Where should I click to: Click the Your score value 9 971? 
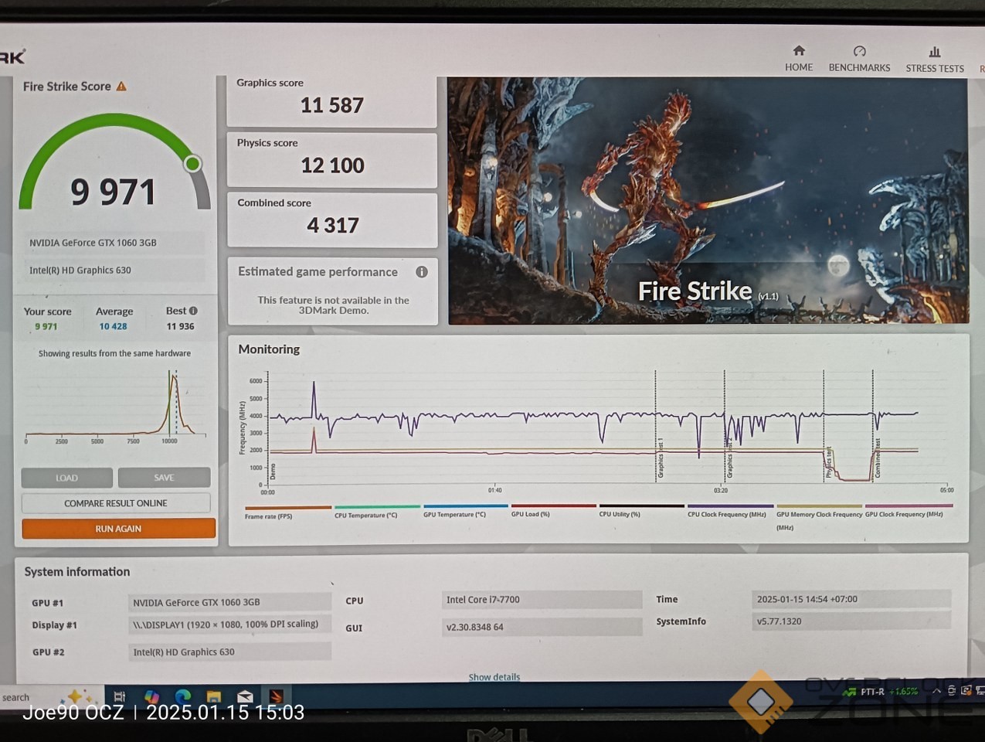(x=46, y=326)
